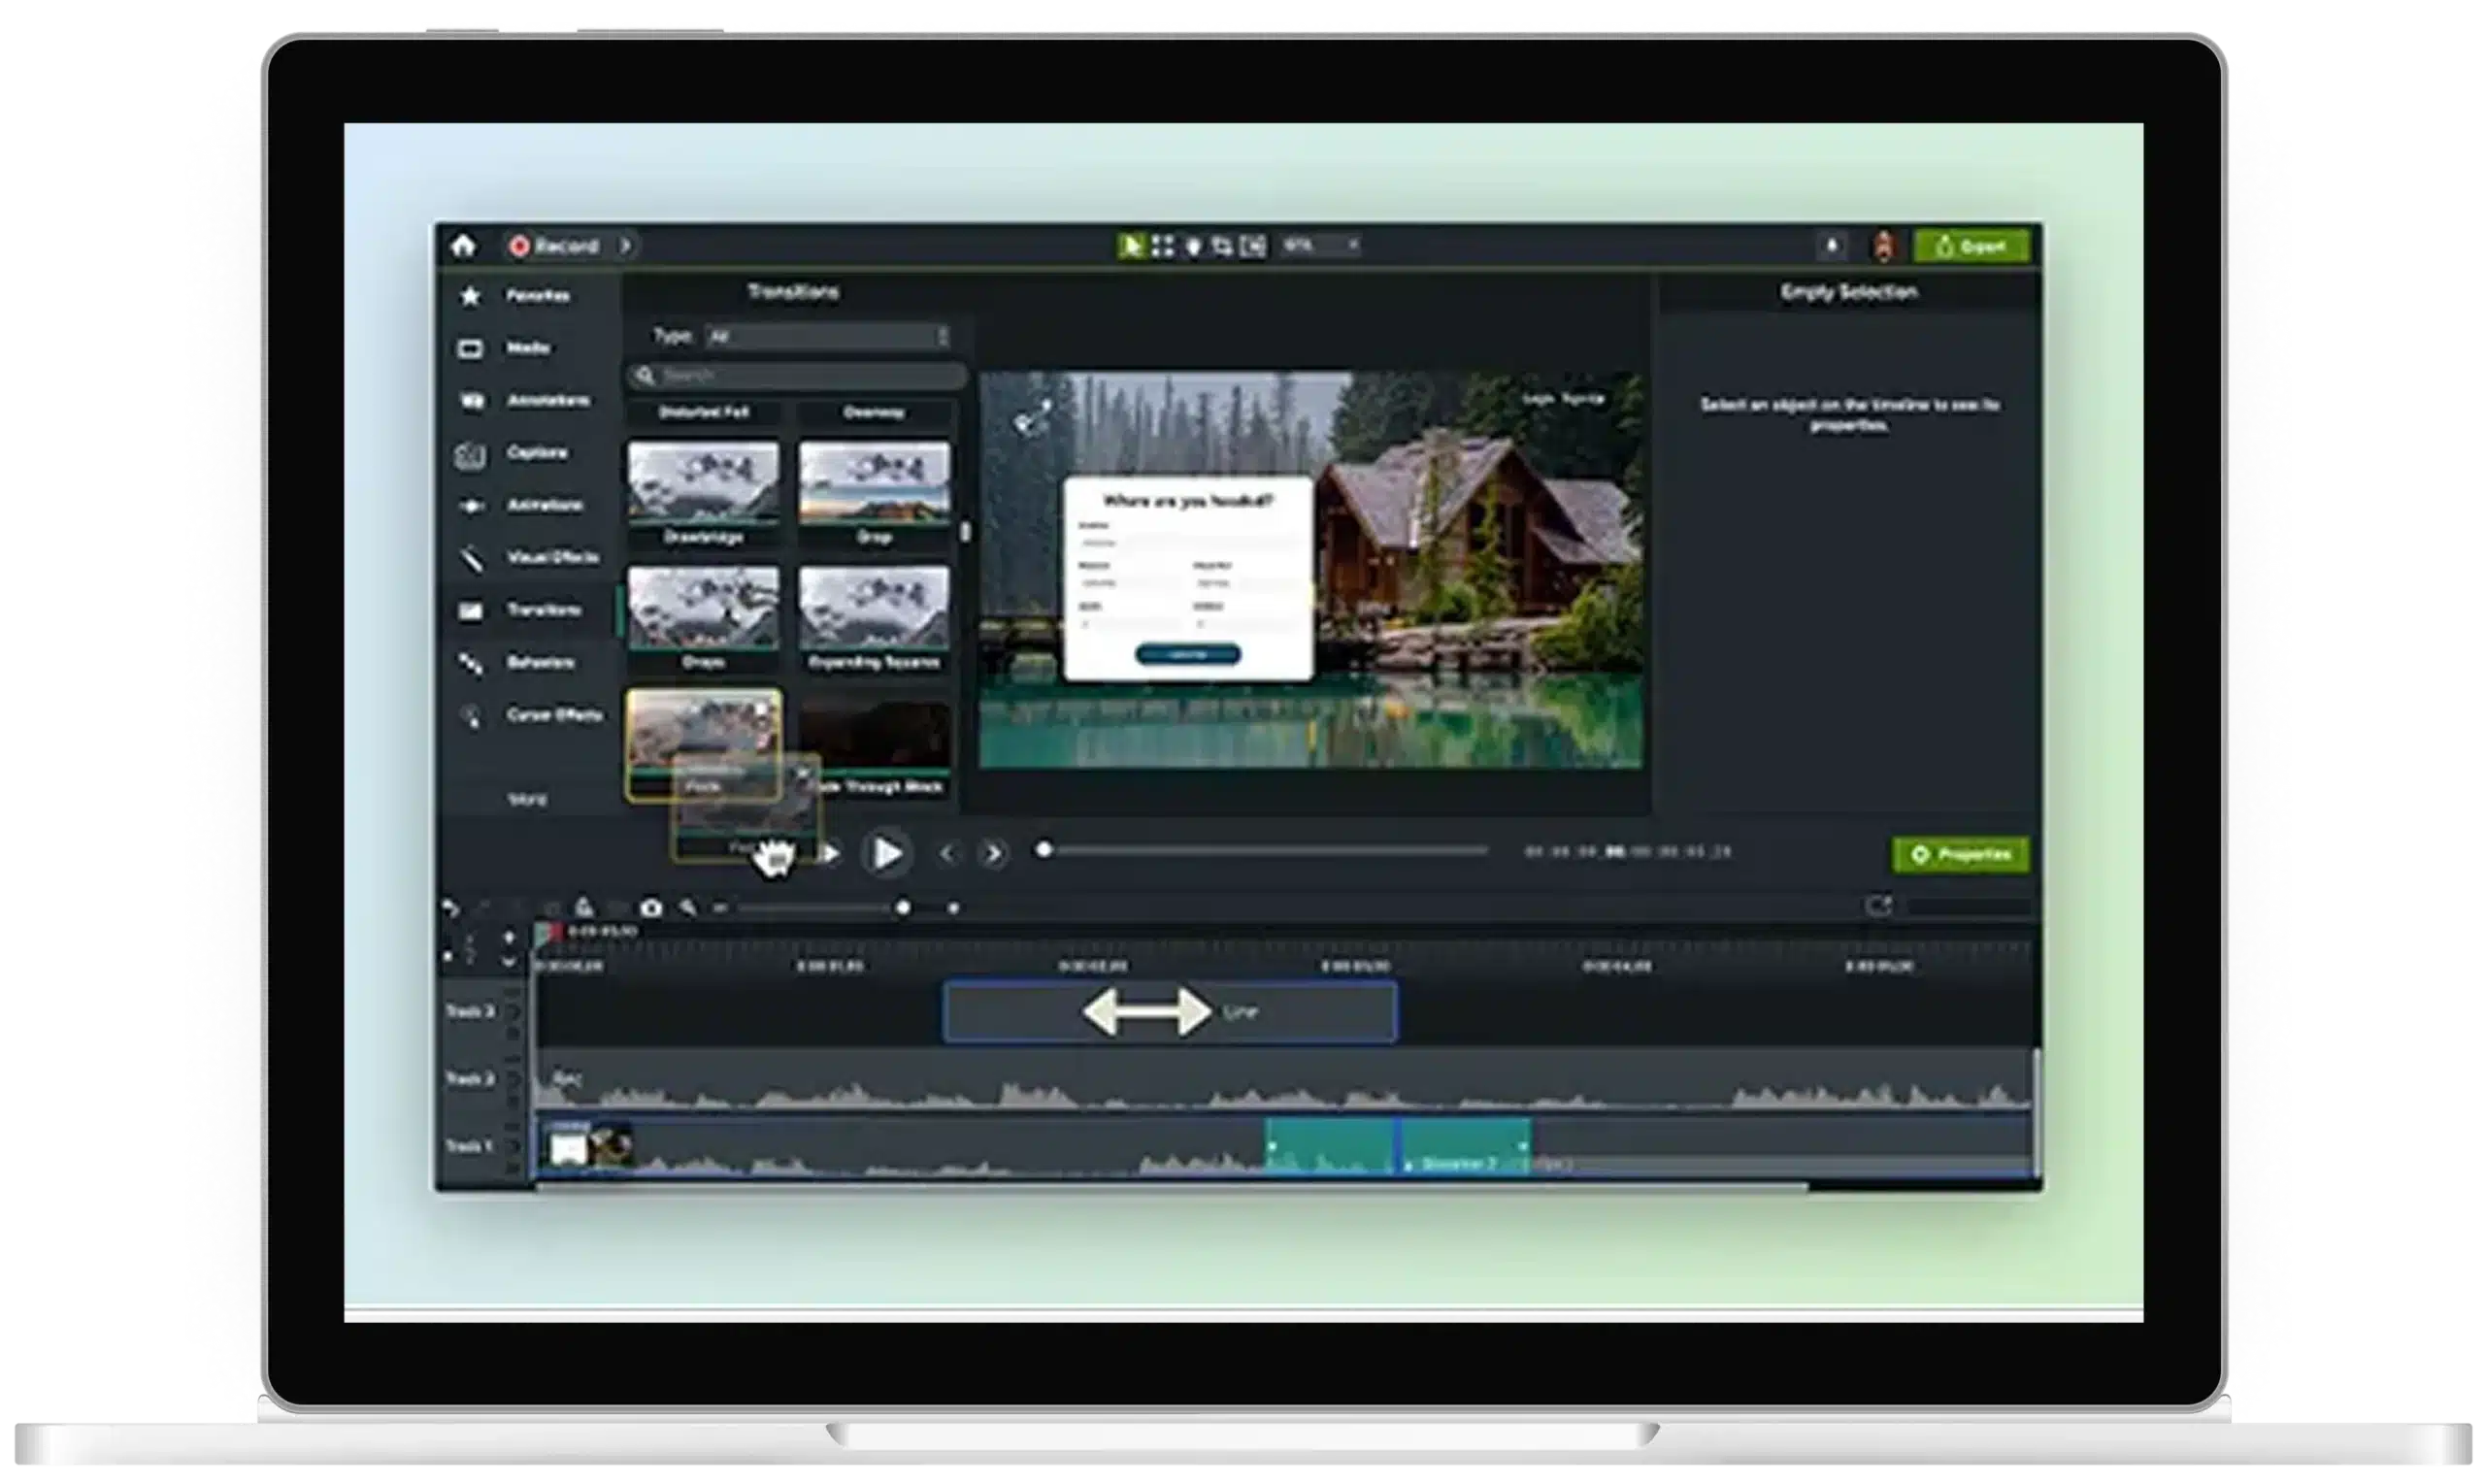This screenshot has width=2485, height=1484.
Task: Open the user account avatar
Action: coord(1884,246)
